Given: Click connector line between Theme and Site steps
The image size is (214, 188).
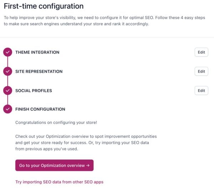Looking at the screenshot, I should pos(7,62).
